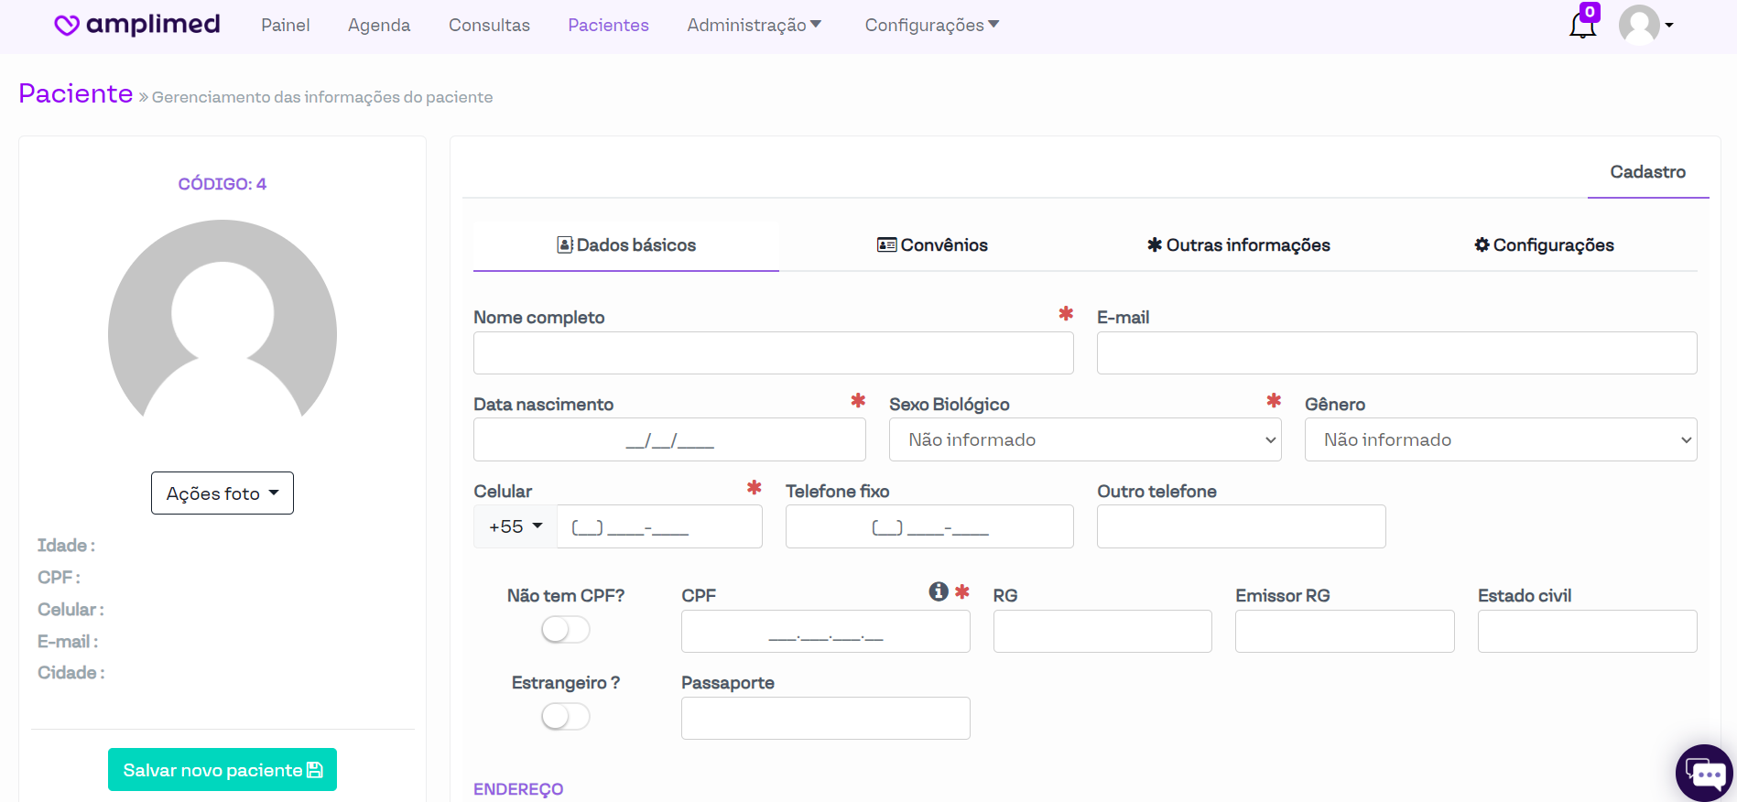Viewport: 1737px width, 802px height.
Task: Switch to the Convênios tab
Action: click(x=932, y=245)
